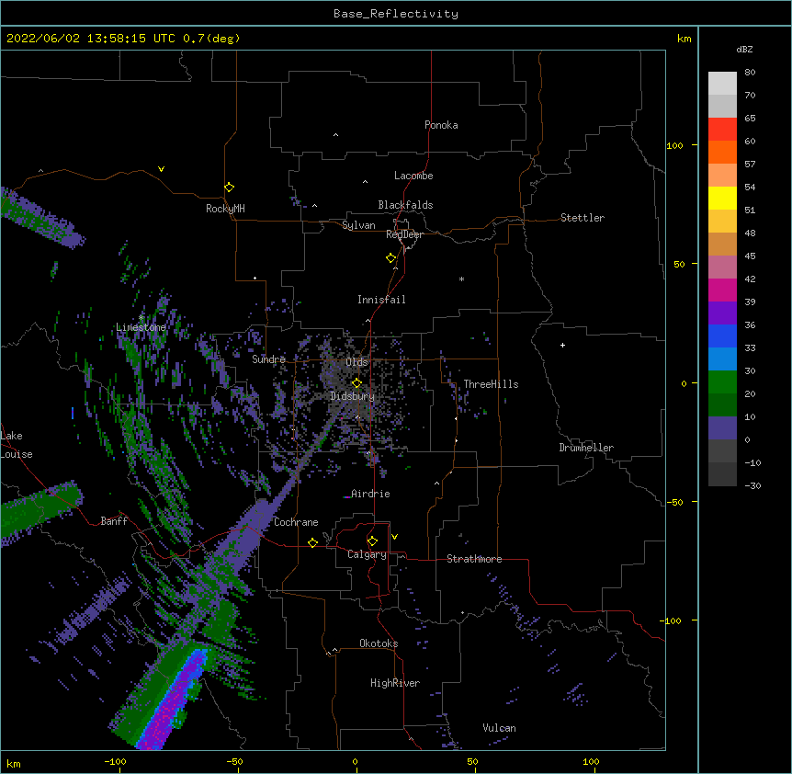
Task: Click the Calgary city label
Action: tap(367, 554)
